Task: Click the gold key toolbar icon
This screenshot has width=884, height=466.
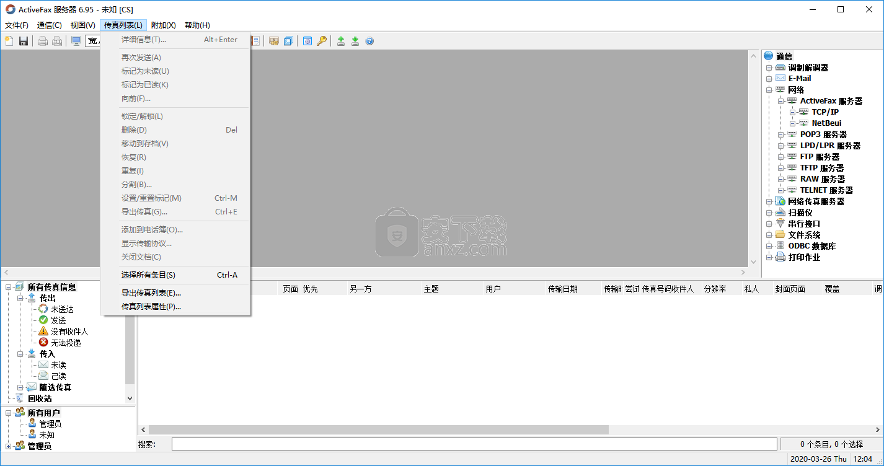Action: pos(322,41)
